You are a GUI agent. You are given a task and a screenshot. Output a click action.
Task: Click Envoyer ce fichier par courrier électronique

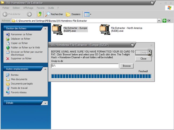coord(27,53)
